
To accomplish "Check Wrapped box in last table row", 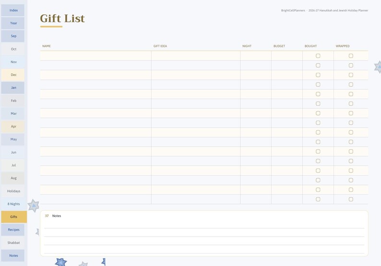I will click(351, 199).
